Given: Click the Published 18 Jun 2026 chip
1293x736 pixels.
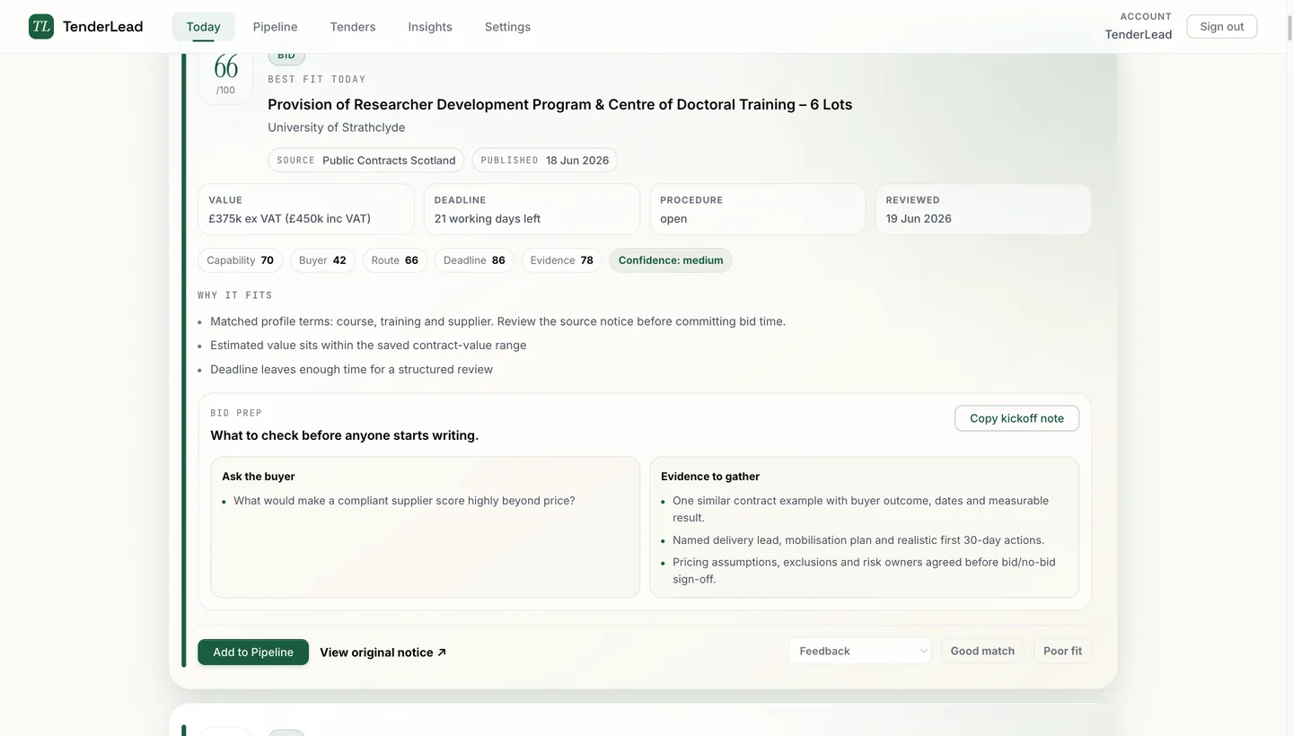Looking at the screenshot, I should pyautogui.click(x=545, y=160).
